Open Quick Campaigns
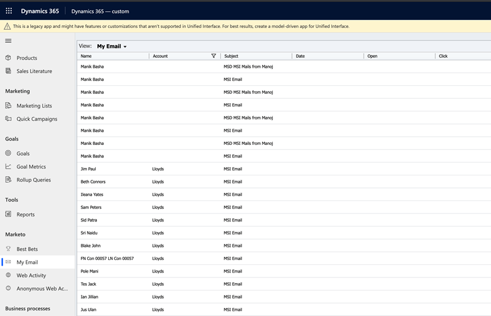Screen dimensions: 491x316 pos(37,119)
